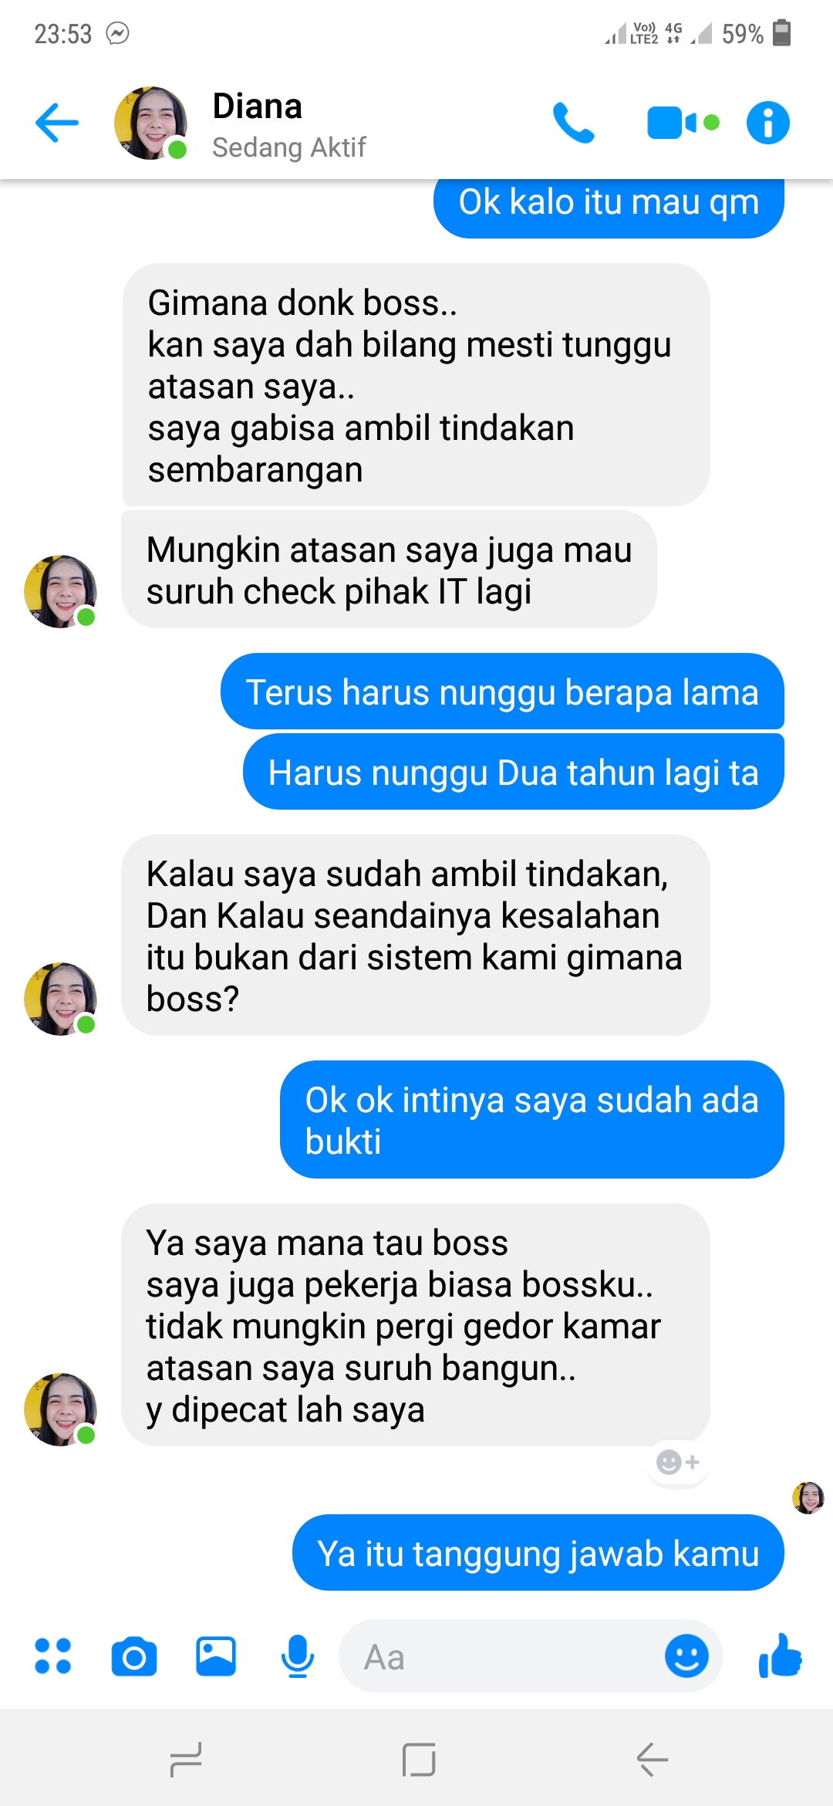Open Diana's profile picture in header

coord(150,123)
